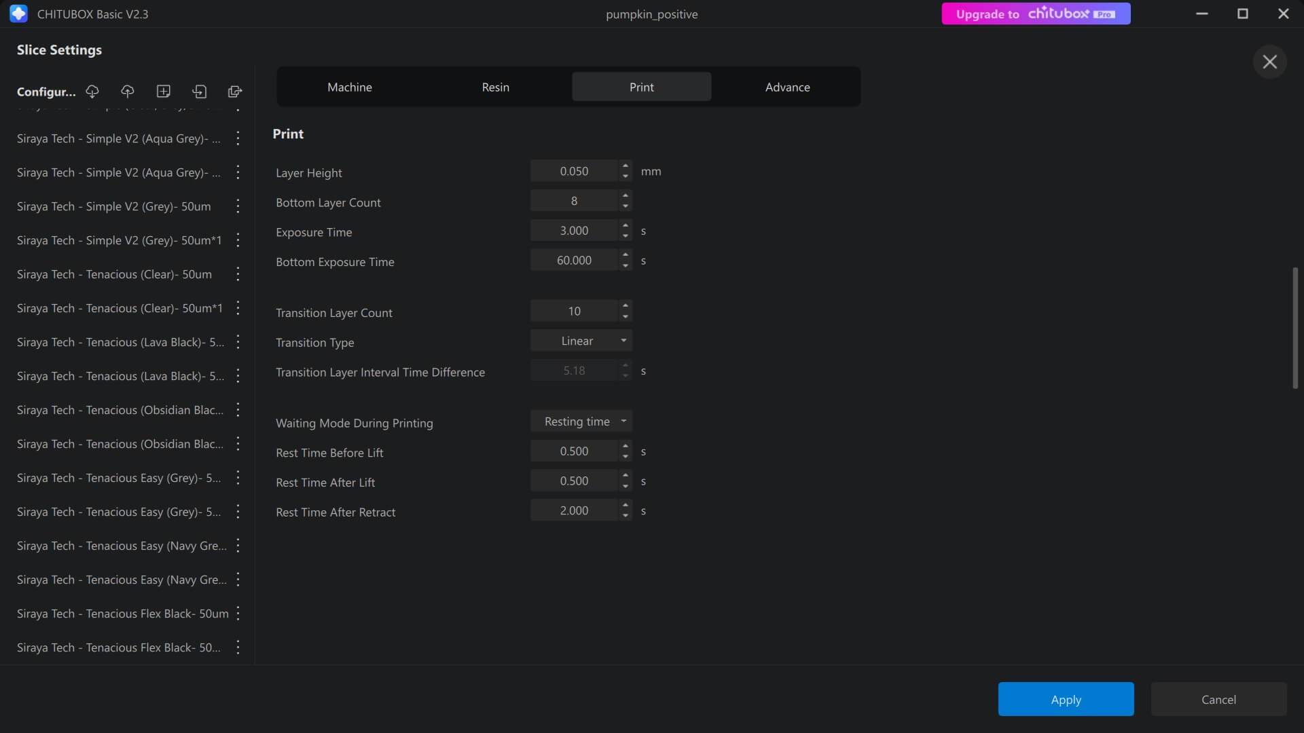
Task: Click Cancel button
Action: (x=1218, y=699)
